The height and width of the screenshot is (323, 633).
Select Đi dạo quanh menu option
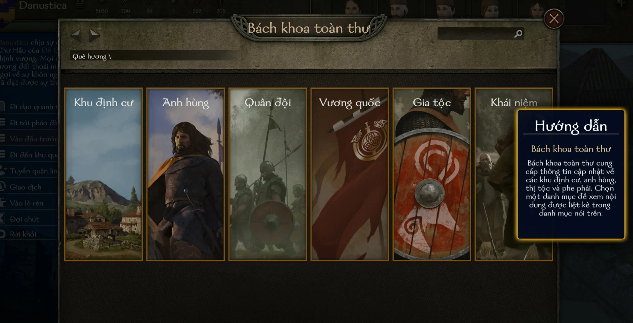(x=29, y=107)
